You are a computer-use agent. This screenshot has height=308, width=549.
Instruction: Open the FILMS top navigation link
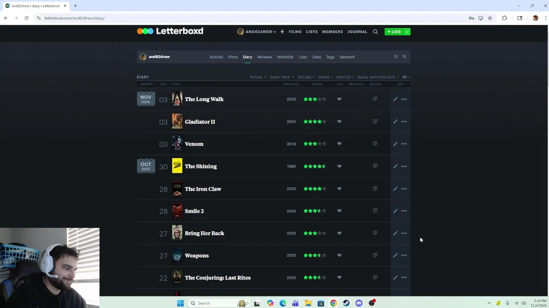295,32
